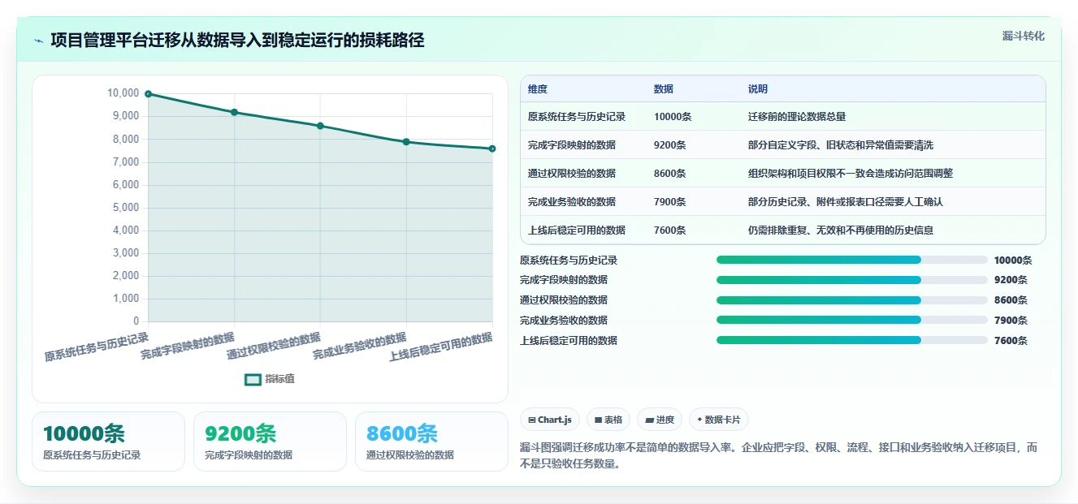1078x504 pixels.
Task: Click the description starting 组织架构和项目权限
Action: point(851,174)
